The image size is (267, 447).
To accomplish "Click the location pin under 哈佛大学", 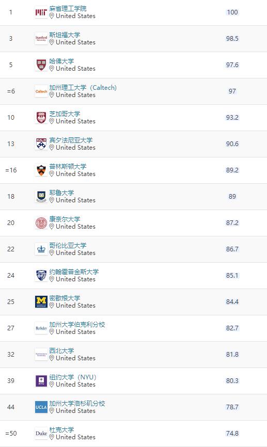I will (52, 69).
